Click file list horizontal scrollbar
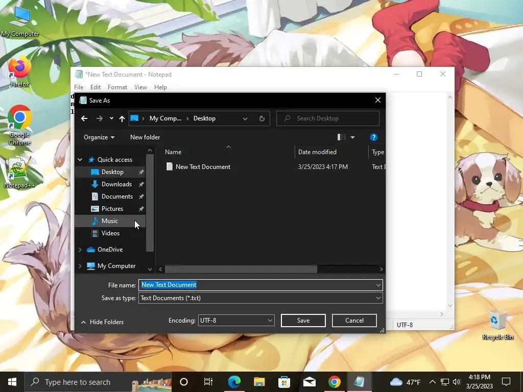Viewport: 523px width, 392px height. (241, 269)
